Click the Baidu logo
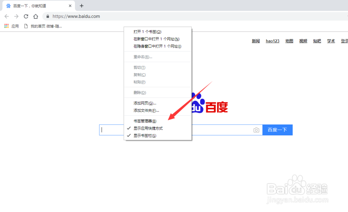The height and width of the screenshot is (212, 348). pyautogui.click(x=210, y=104)
